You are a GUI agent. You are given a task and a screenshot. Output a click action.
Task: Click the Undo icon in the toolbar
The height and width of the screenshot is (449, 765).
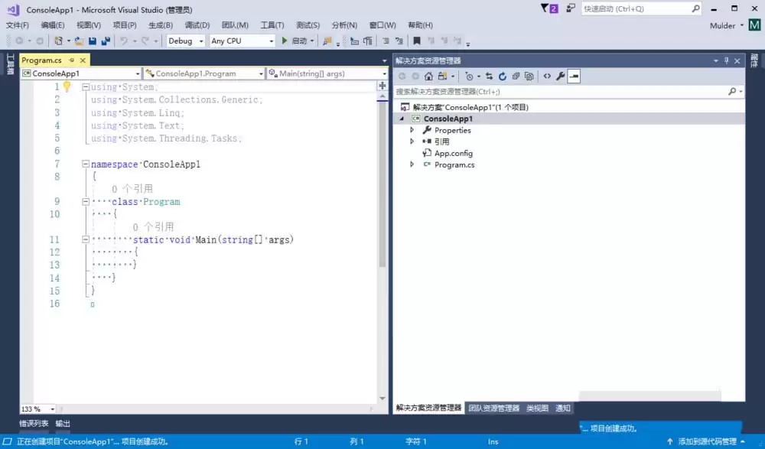pyautogui.click(x=122, y=41)
